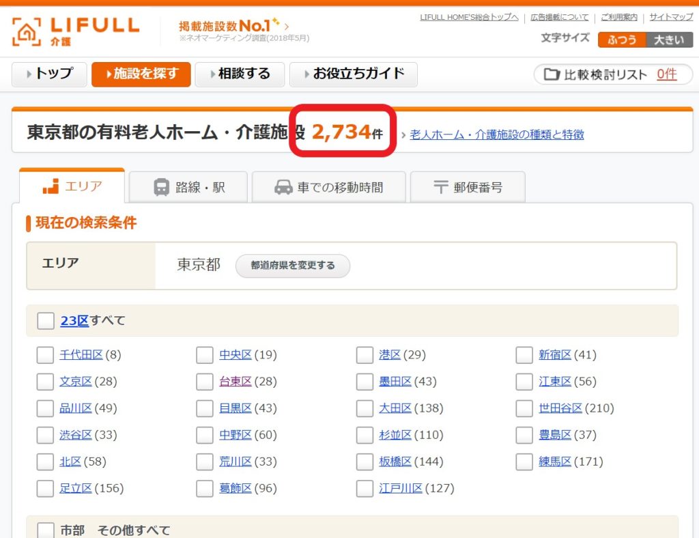Check the 大田区 checkbox
This screenshot has height=538, width=699.
click(x=365, y=409)
